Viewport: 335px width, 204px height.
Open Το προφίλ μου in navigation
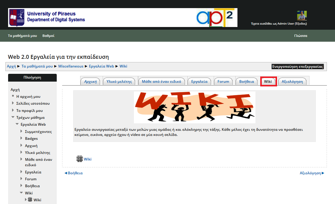coord(29,111)
